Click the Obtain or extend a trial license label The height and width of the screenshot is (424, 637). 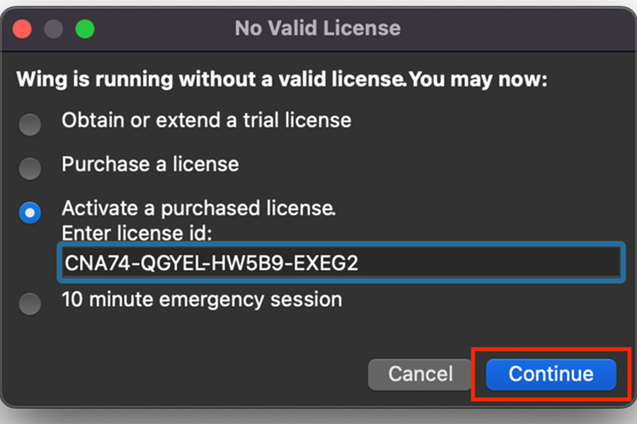[x=207, y=121]
